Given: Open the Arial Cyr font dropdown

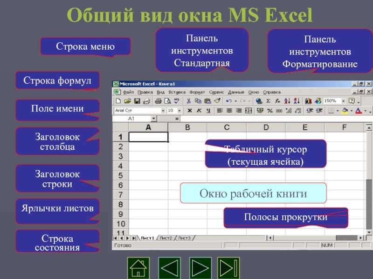Looking at the screenshot, I should coord(163,111).
